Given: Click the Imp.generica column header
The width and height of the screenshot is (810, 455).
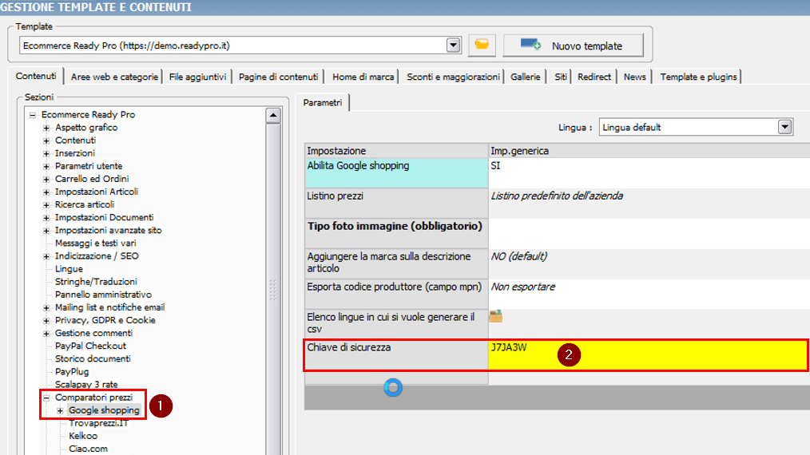Looking at the screenshot, I should click(649, 151).
